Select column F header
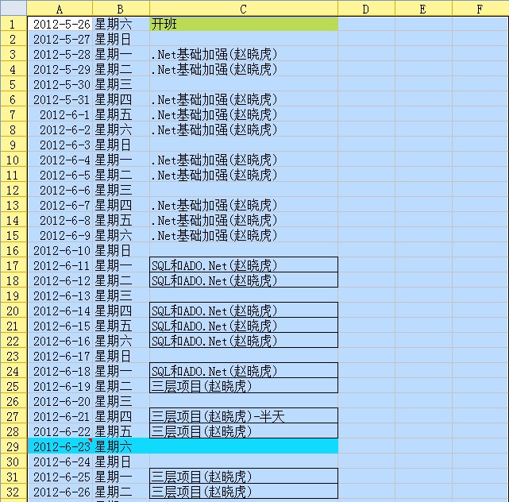This screenshot has height=502, width=509. (480, 8)
